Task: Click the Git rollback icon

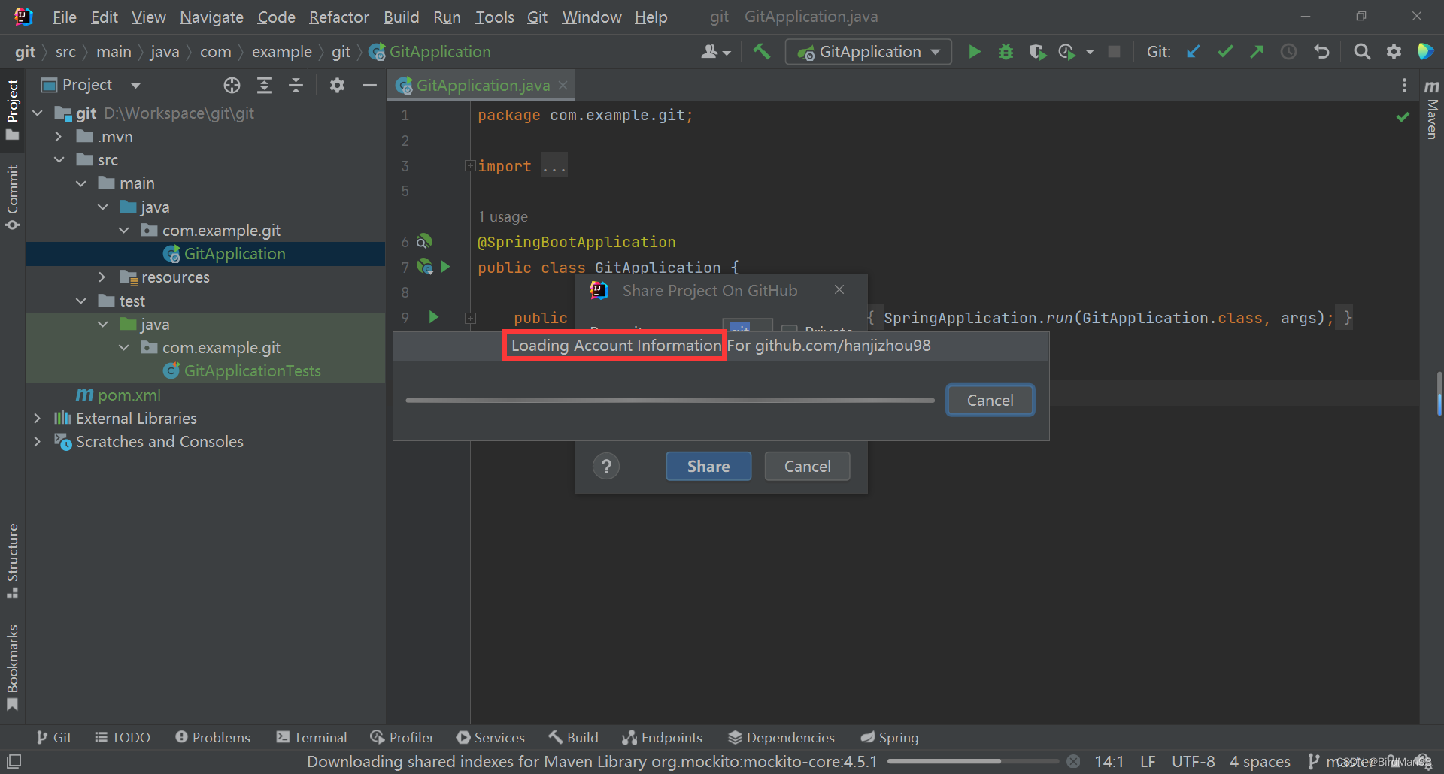Action: 1321,52
